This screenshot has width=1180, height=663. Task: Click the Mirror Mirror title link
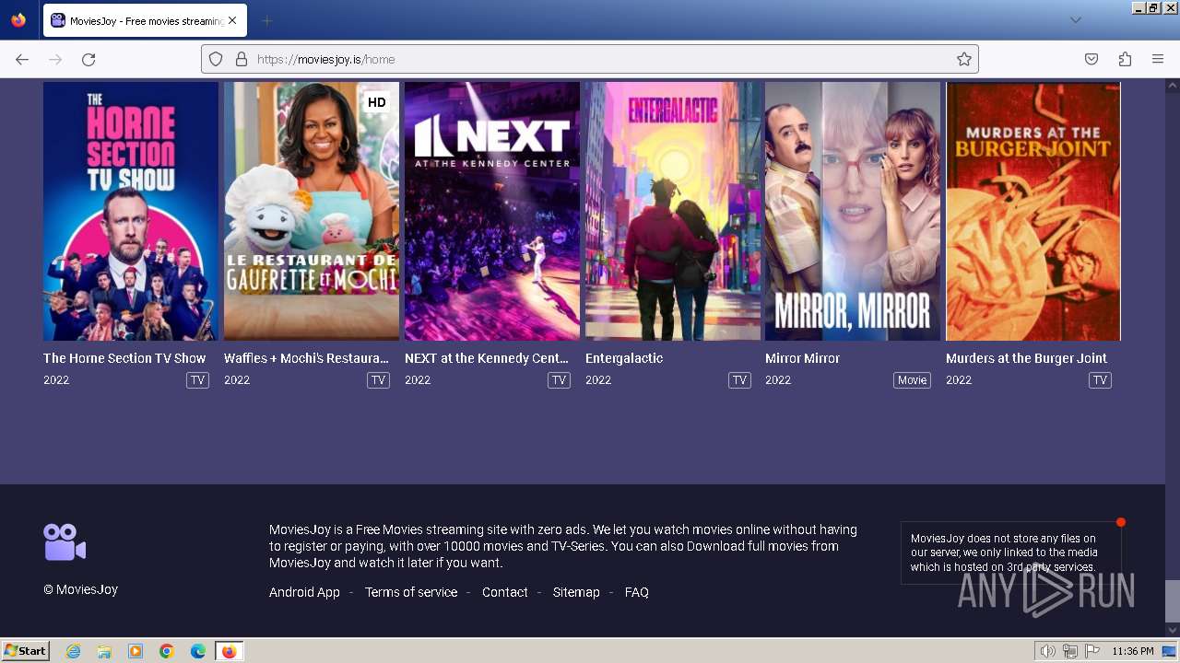point(803,358)
